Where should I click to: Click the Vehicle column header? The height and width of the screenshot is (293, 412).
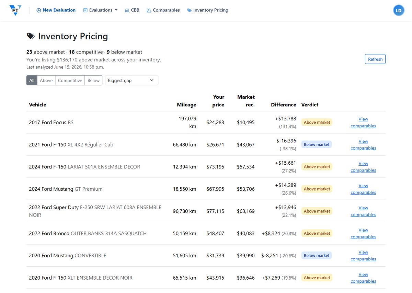click(x=37, y=105)
